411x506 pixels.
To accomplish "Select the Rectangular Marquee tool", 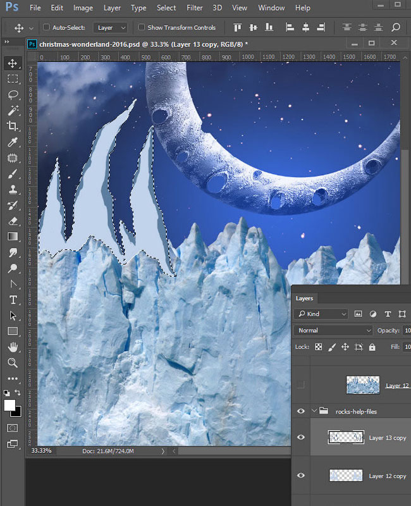I will (x=13, y=78).
